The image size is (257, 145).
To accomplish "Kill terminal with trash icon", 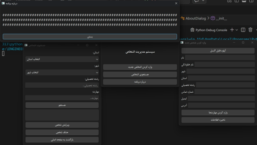I will click(250, 30).
